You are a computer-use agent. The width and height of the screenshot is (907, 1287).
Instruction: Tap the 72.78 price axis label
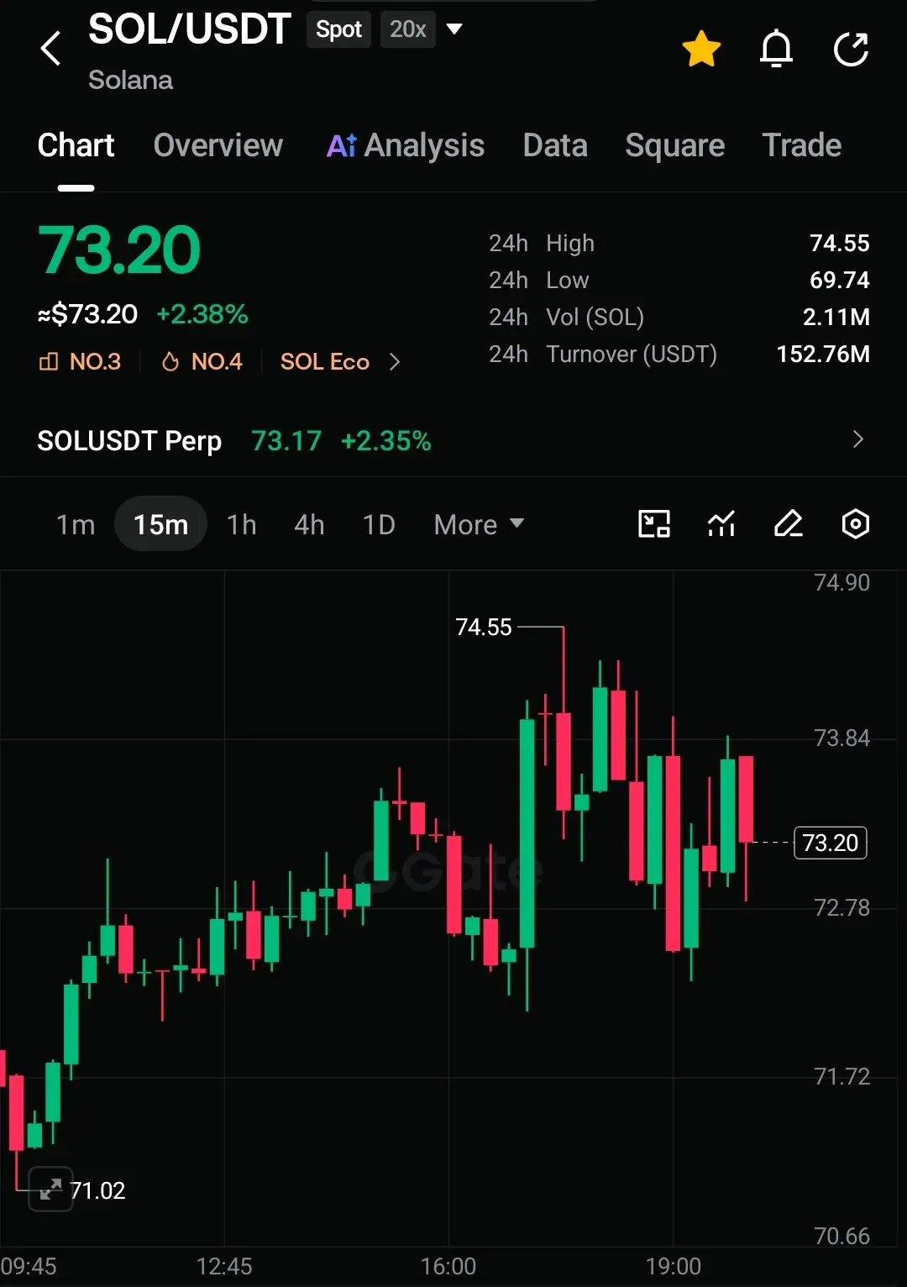[842, 907]
